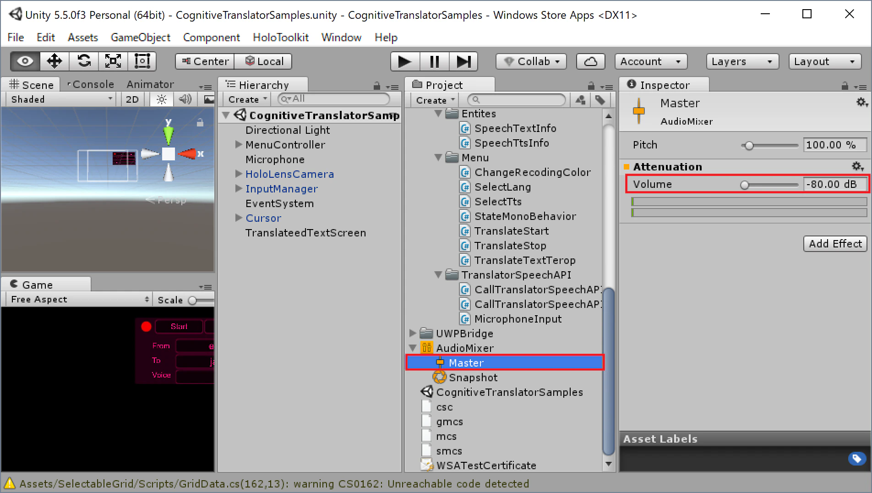Screen dimensions: 872x493
Task: Open Attenuation effect gear menu
Action: pos(857,166)
